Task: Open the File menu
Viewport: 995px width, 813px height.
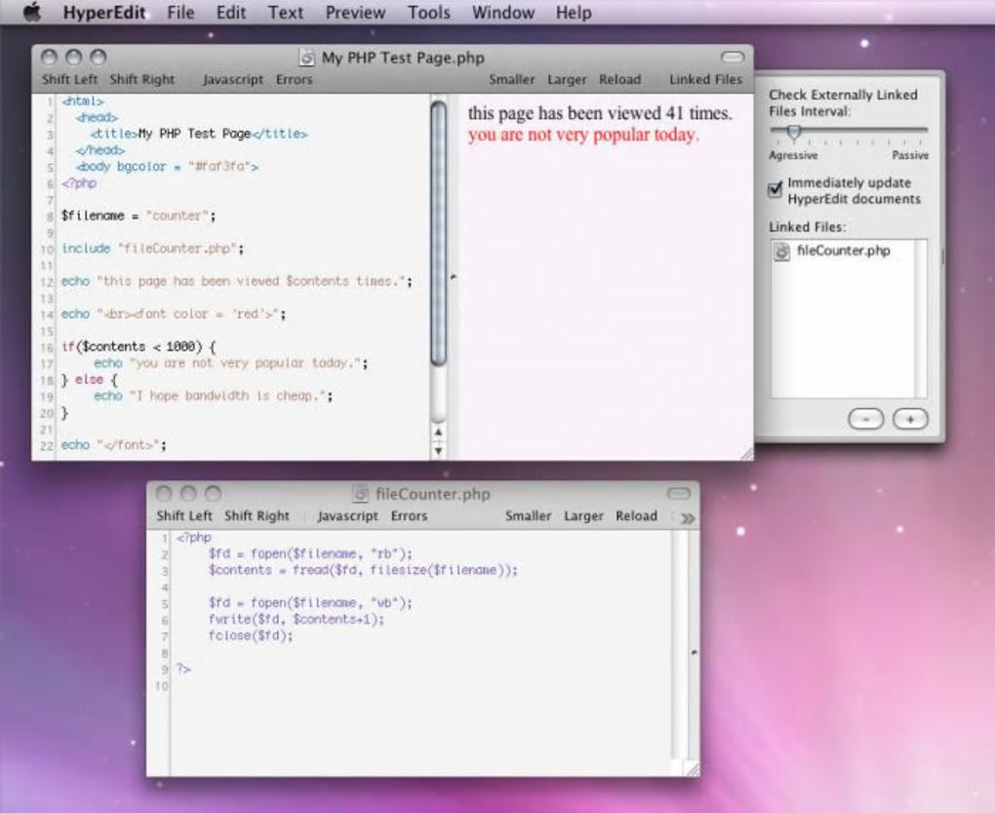Action: tap(180, 13)
